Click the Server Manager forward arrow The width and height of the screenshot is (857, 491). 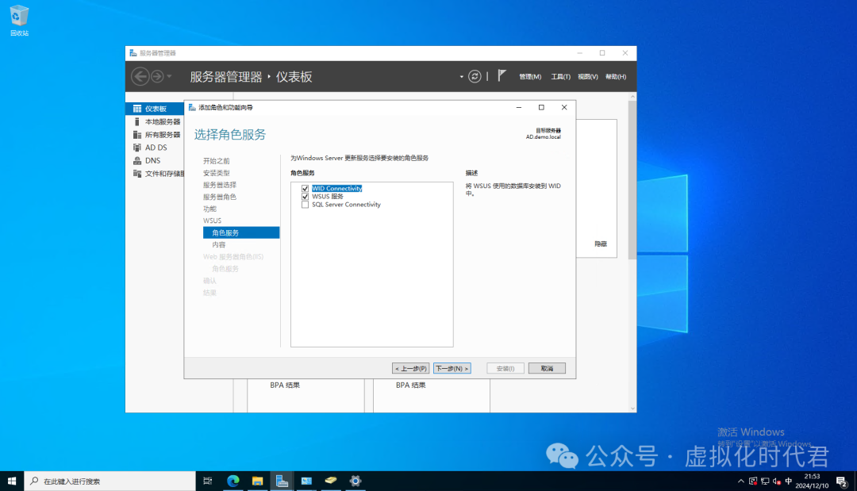tap(157, 76)
